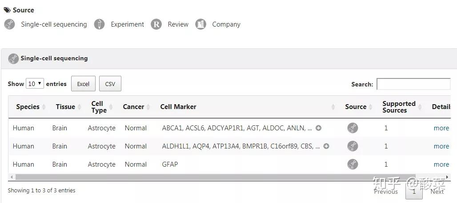The width and height of the screenshot is (457, 203).
Task: Click the Next pagination link
Action: [437, 191]
